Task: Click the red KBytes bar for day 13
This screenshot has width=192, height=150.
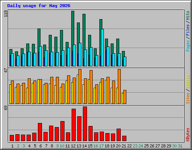Action: click(x=79, y=129)
